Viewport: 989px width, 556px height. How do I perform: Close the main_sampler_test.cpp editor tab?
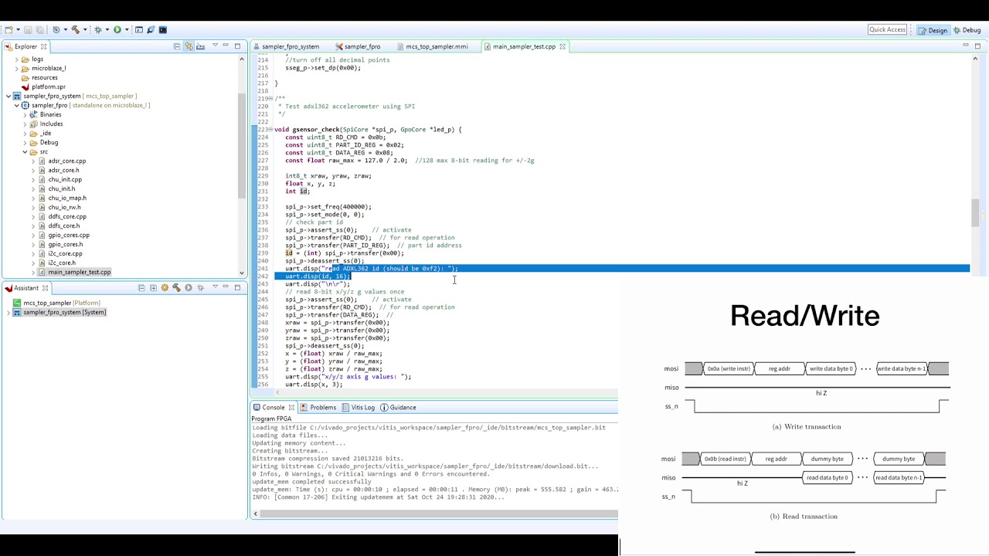point(562,46)
